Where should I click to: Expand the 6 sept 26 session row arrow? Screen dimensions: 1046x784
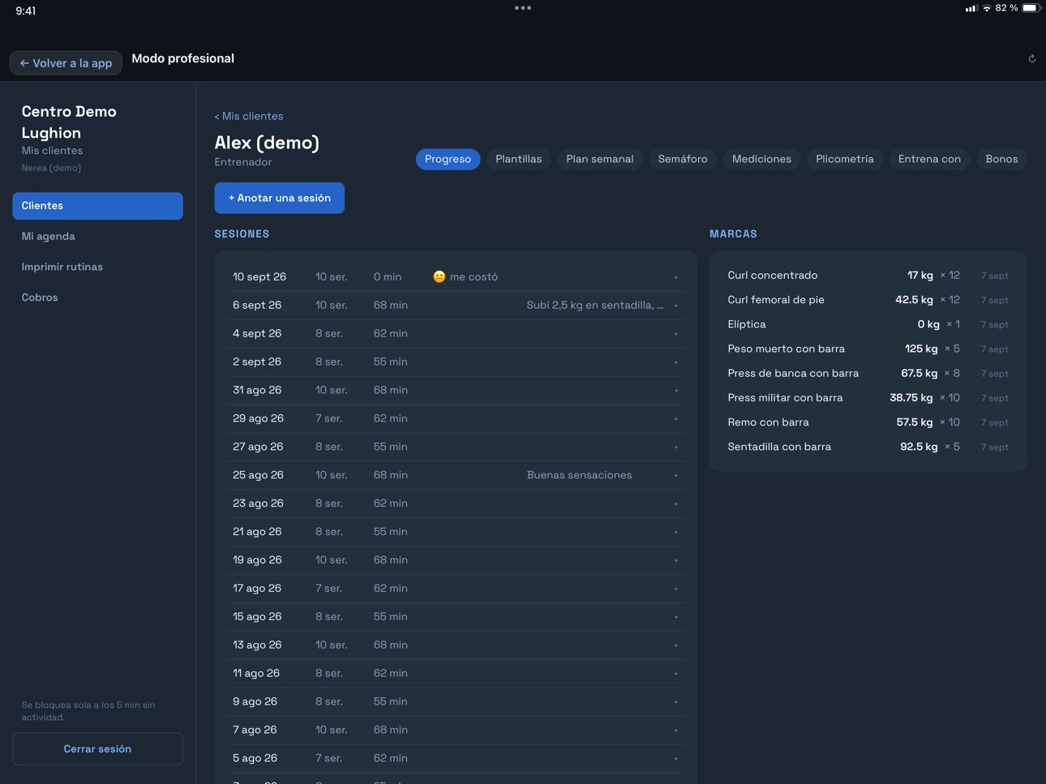tap(676, 306)
